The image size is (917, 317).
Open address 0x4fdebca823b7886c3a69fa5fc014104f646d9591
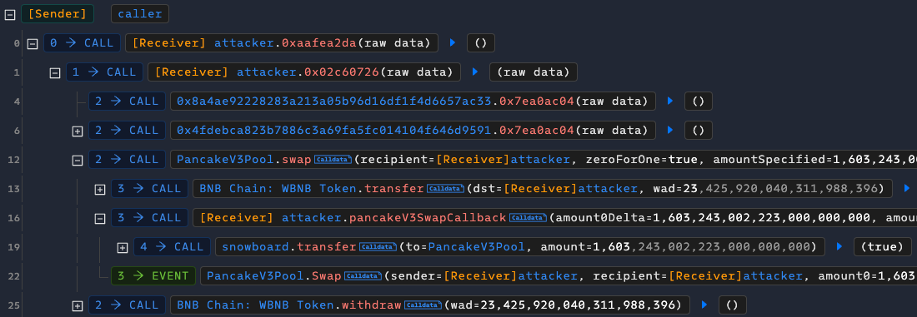coord(335,131)
